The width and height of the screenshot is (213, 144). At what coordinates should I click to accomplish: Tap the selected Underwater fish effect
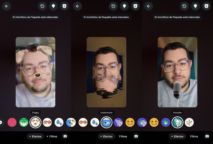coord(106,122)
